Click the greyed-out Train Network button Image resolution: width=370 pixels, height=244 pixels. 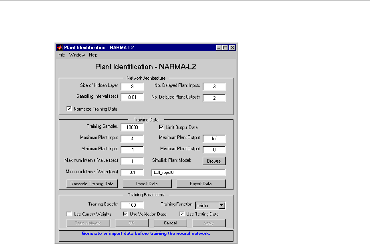pyautogui.click(x=88, y=223)
